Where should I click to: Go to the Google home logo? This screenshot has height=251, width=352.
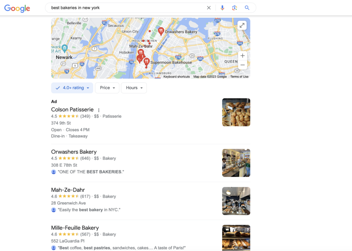tap(17, 8)
